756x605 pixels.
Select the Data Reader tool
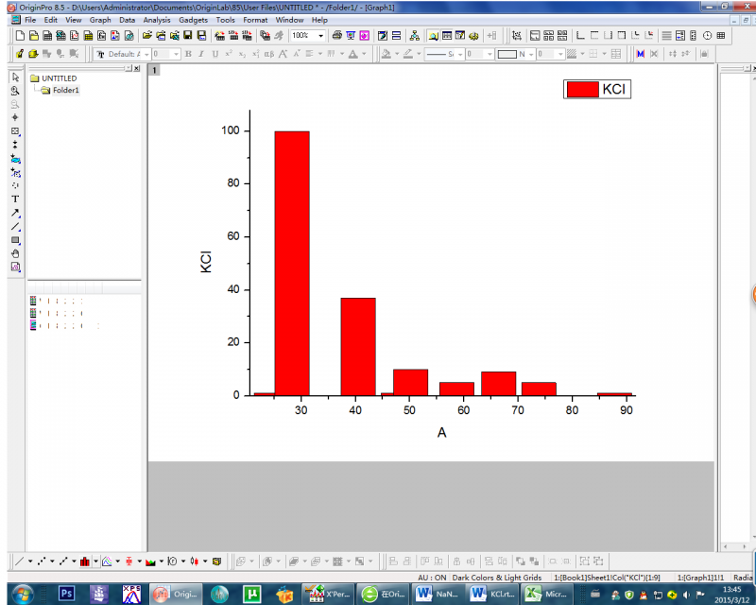click(x=15, y=130)
